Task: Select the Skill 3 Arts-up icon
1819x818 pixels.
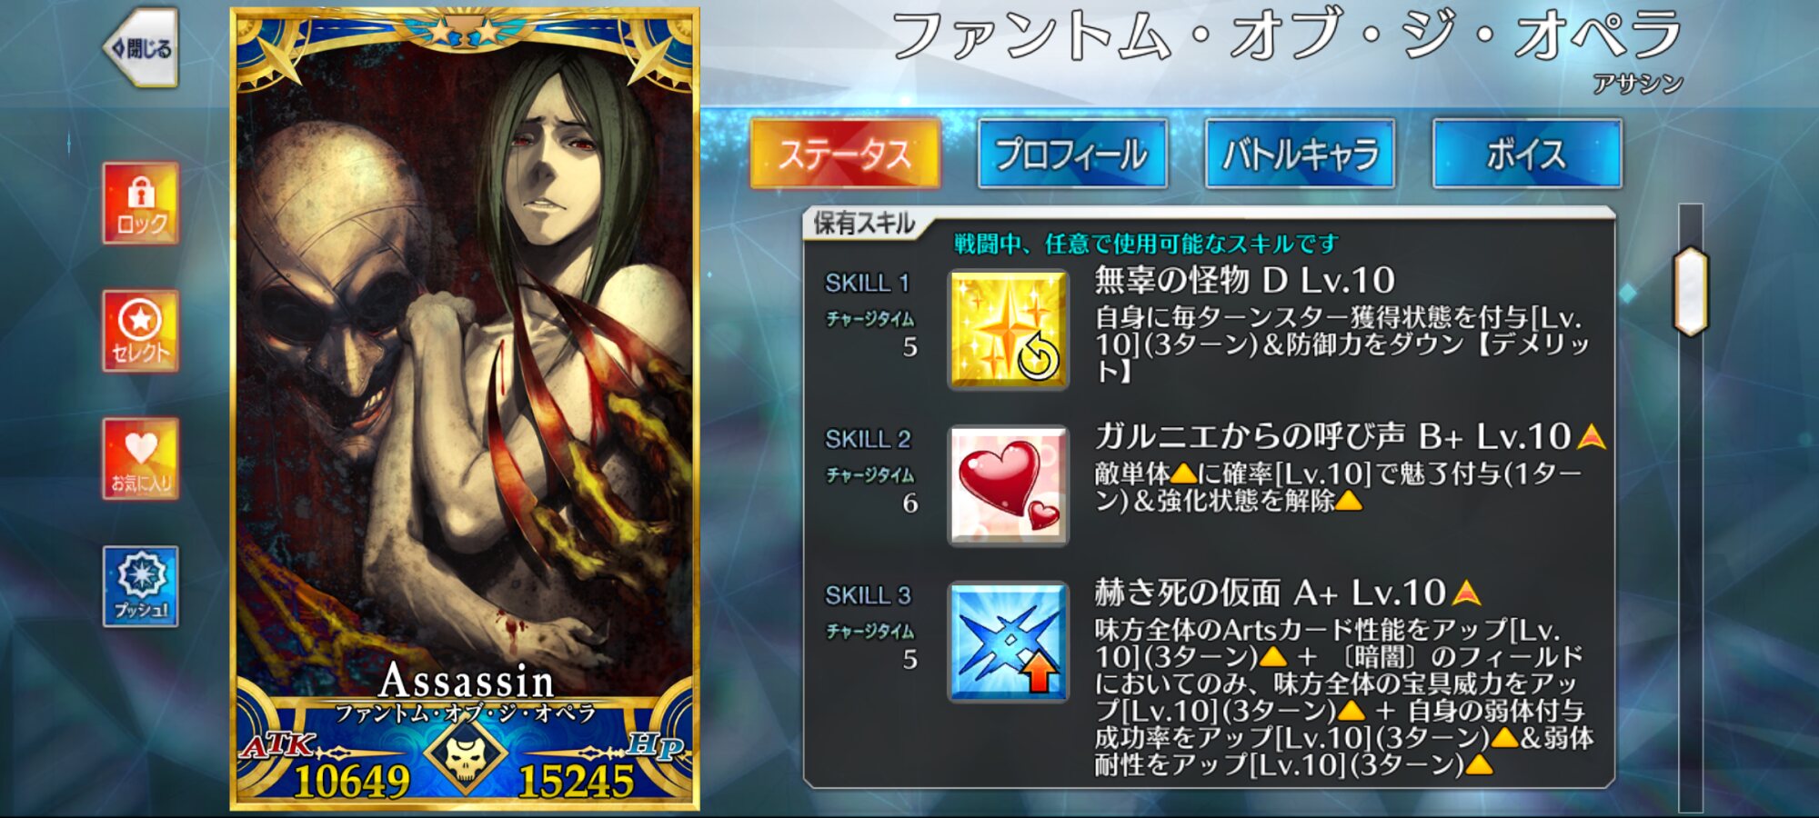Action: click(x=1008, y=643)
